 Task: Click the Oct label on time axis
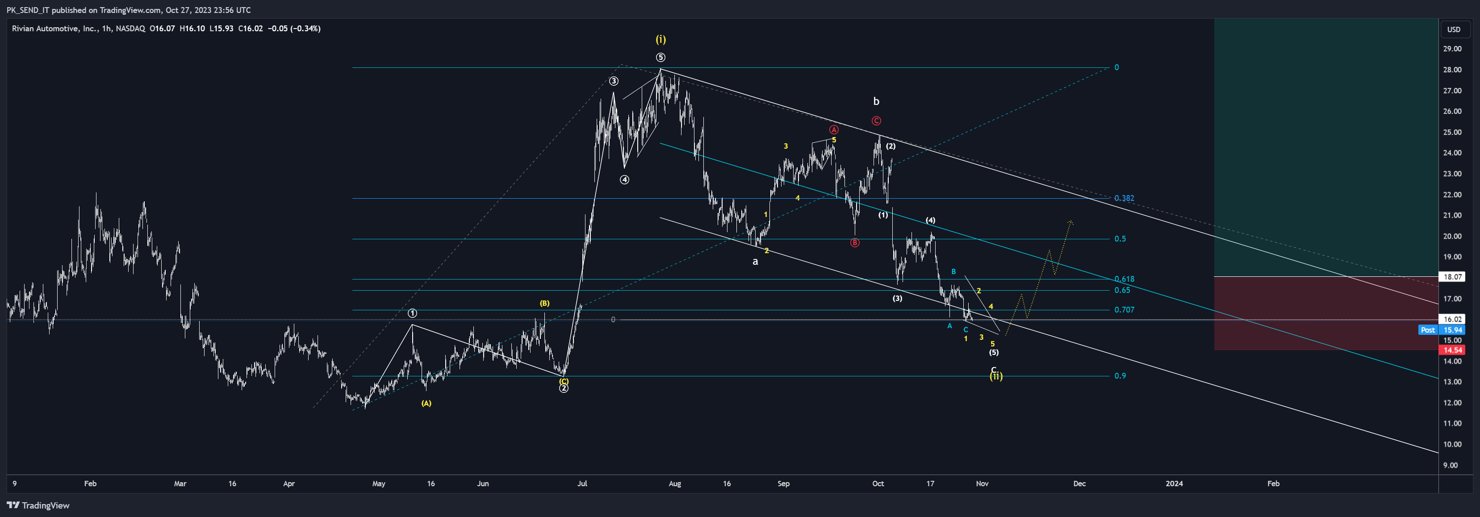point(878,484)
